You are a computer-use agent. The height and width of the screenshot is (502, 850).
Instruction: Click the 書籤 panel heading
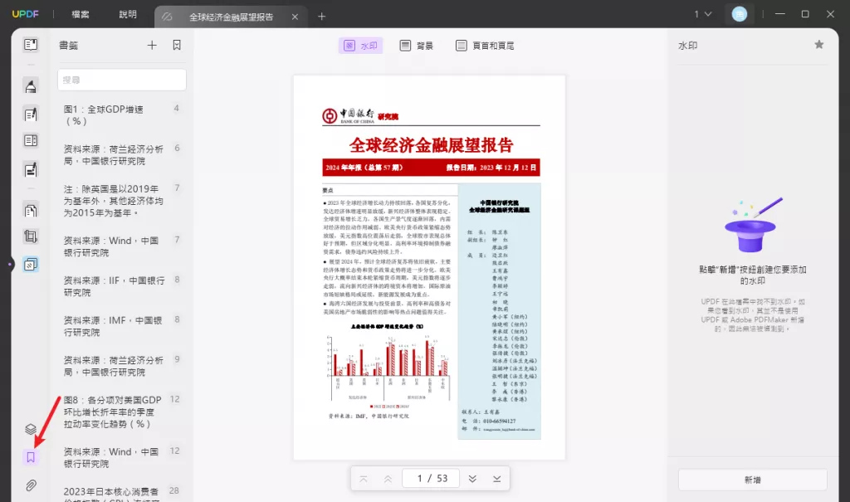tap(68, 46)
